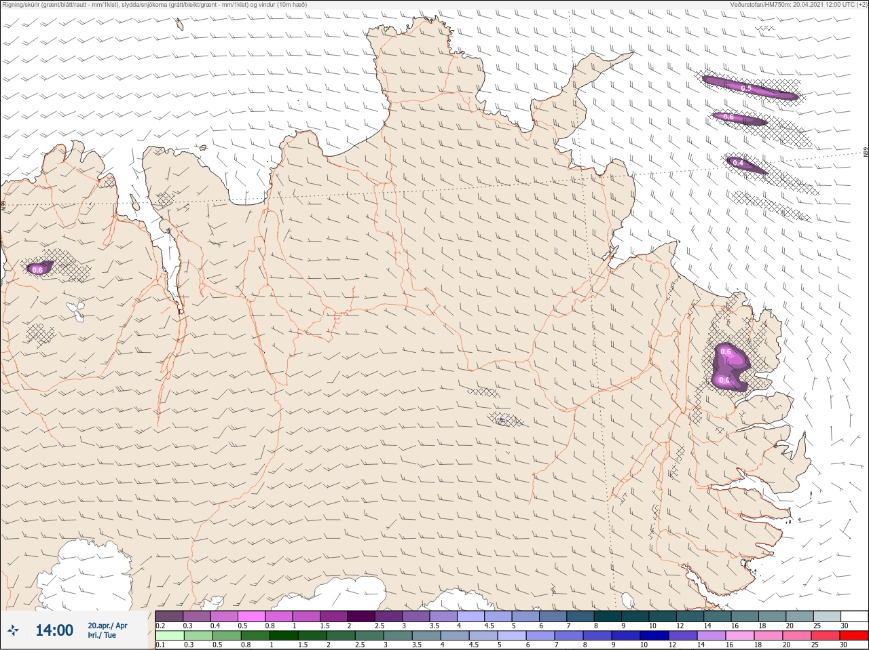Select the upper legend swatch between 0.2 and 0.3
Image resolution: width=869 pixels, height=650 pixels.
pos(169,616)
